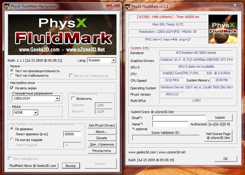Toggle the 'Пост-обработка' checkbox
Image resolution: width=245 pixels, height=175 pixels.
pos(10,158)
